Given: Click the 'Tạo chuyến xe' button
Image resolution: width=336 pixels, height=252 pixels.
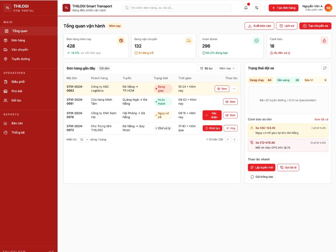Looking at the screenshot, I should (315, 26).
